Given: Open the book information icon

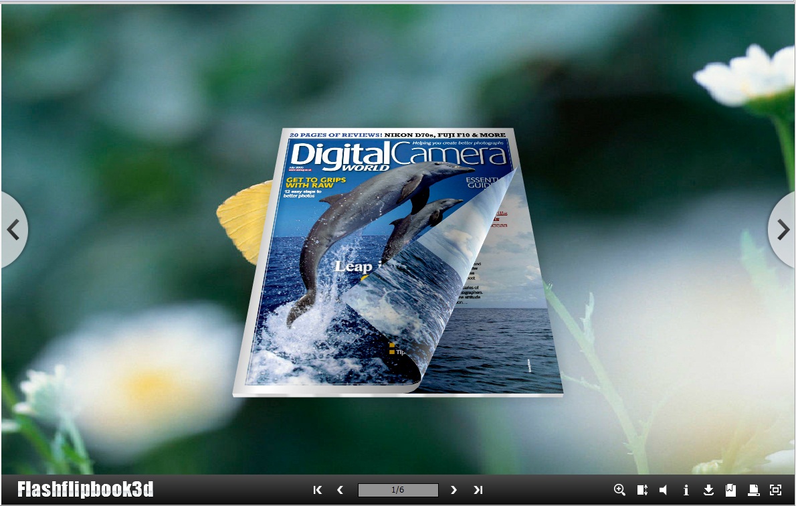Looking at the screenshot, I should [686, 490].
